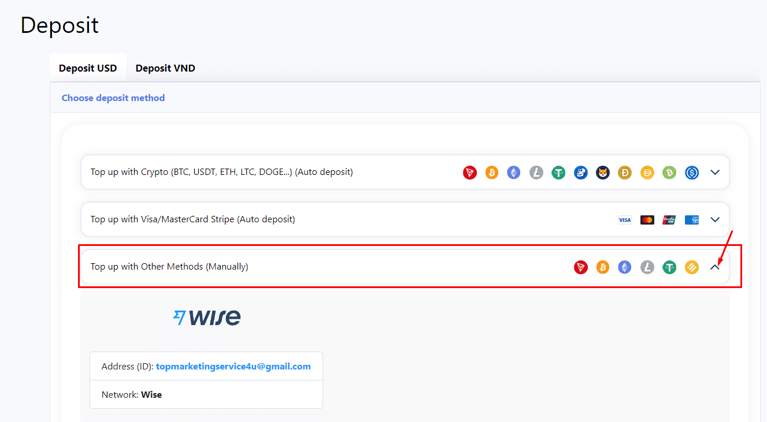Click the UnionPay card icon
This screenshot has width=767, height=422.
click(669, 219)
